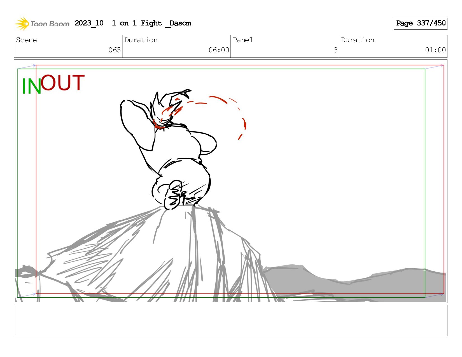Click the 'Scene' header label
Screen dimensions: 462x357
coord(26,40)
